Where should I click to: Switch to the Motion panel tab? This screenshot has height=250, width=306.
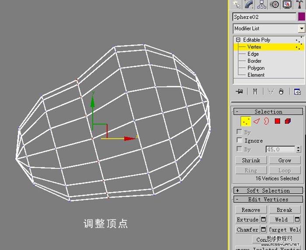pos(275,4)
